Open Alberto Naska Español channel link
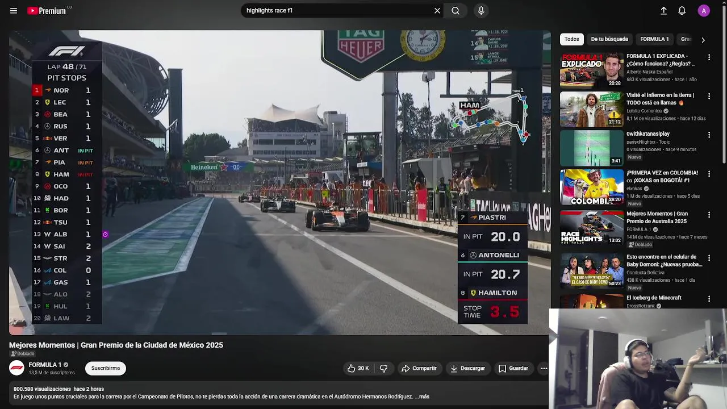Viewport: 727px width, 409px height. click(x=649, y=72)
